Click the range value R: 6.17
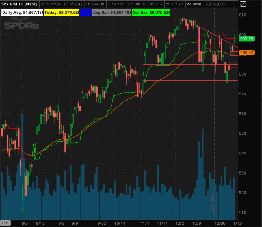The image size is (262, 227). (156, 4)
